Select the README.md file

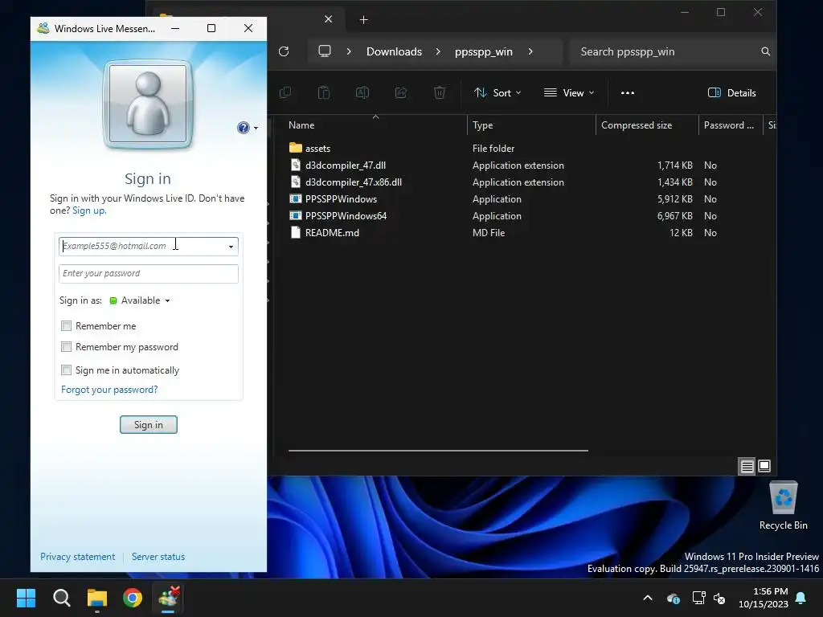pos(332,232)
